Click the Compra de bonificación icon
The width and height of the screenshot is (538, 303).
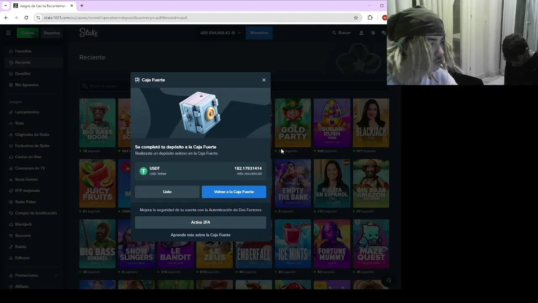point(11,213)
